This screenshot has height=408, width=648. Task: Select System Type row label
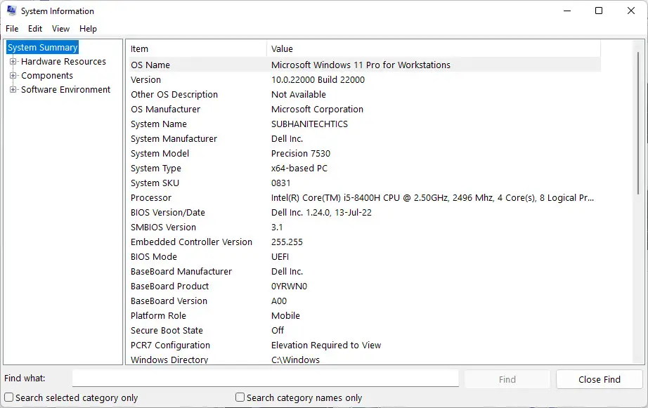click(x=156, y=169)
